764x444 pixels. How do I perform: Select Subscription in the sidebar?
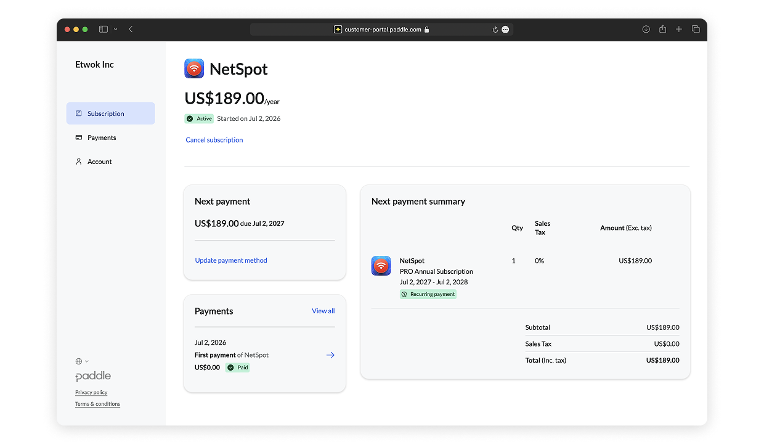click(x=111, y=113)
